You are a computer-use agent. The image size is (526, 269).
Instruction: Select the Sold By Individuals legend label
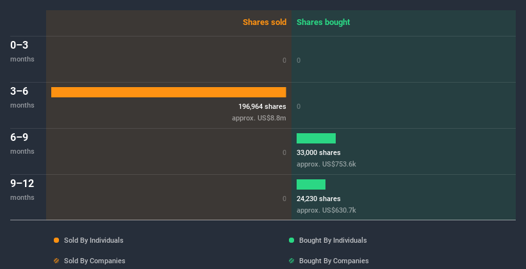pyautogui.click(x=94, y=240)
